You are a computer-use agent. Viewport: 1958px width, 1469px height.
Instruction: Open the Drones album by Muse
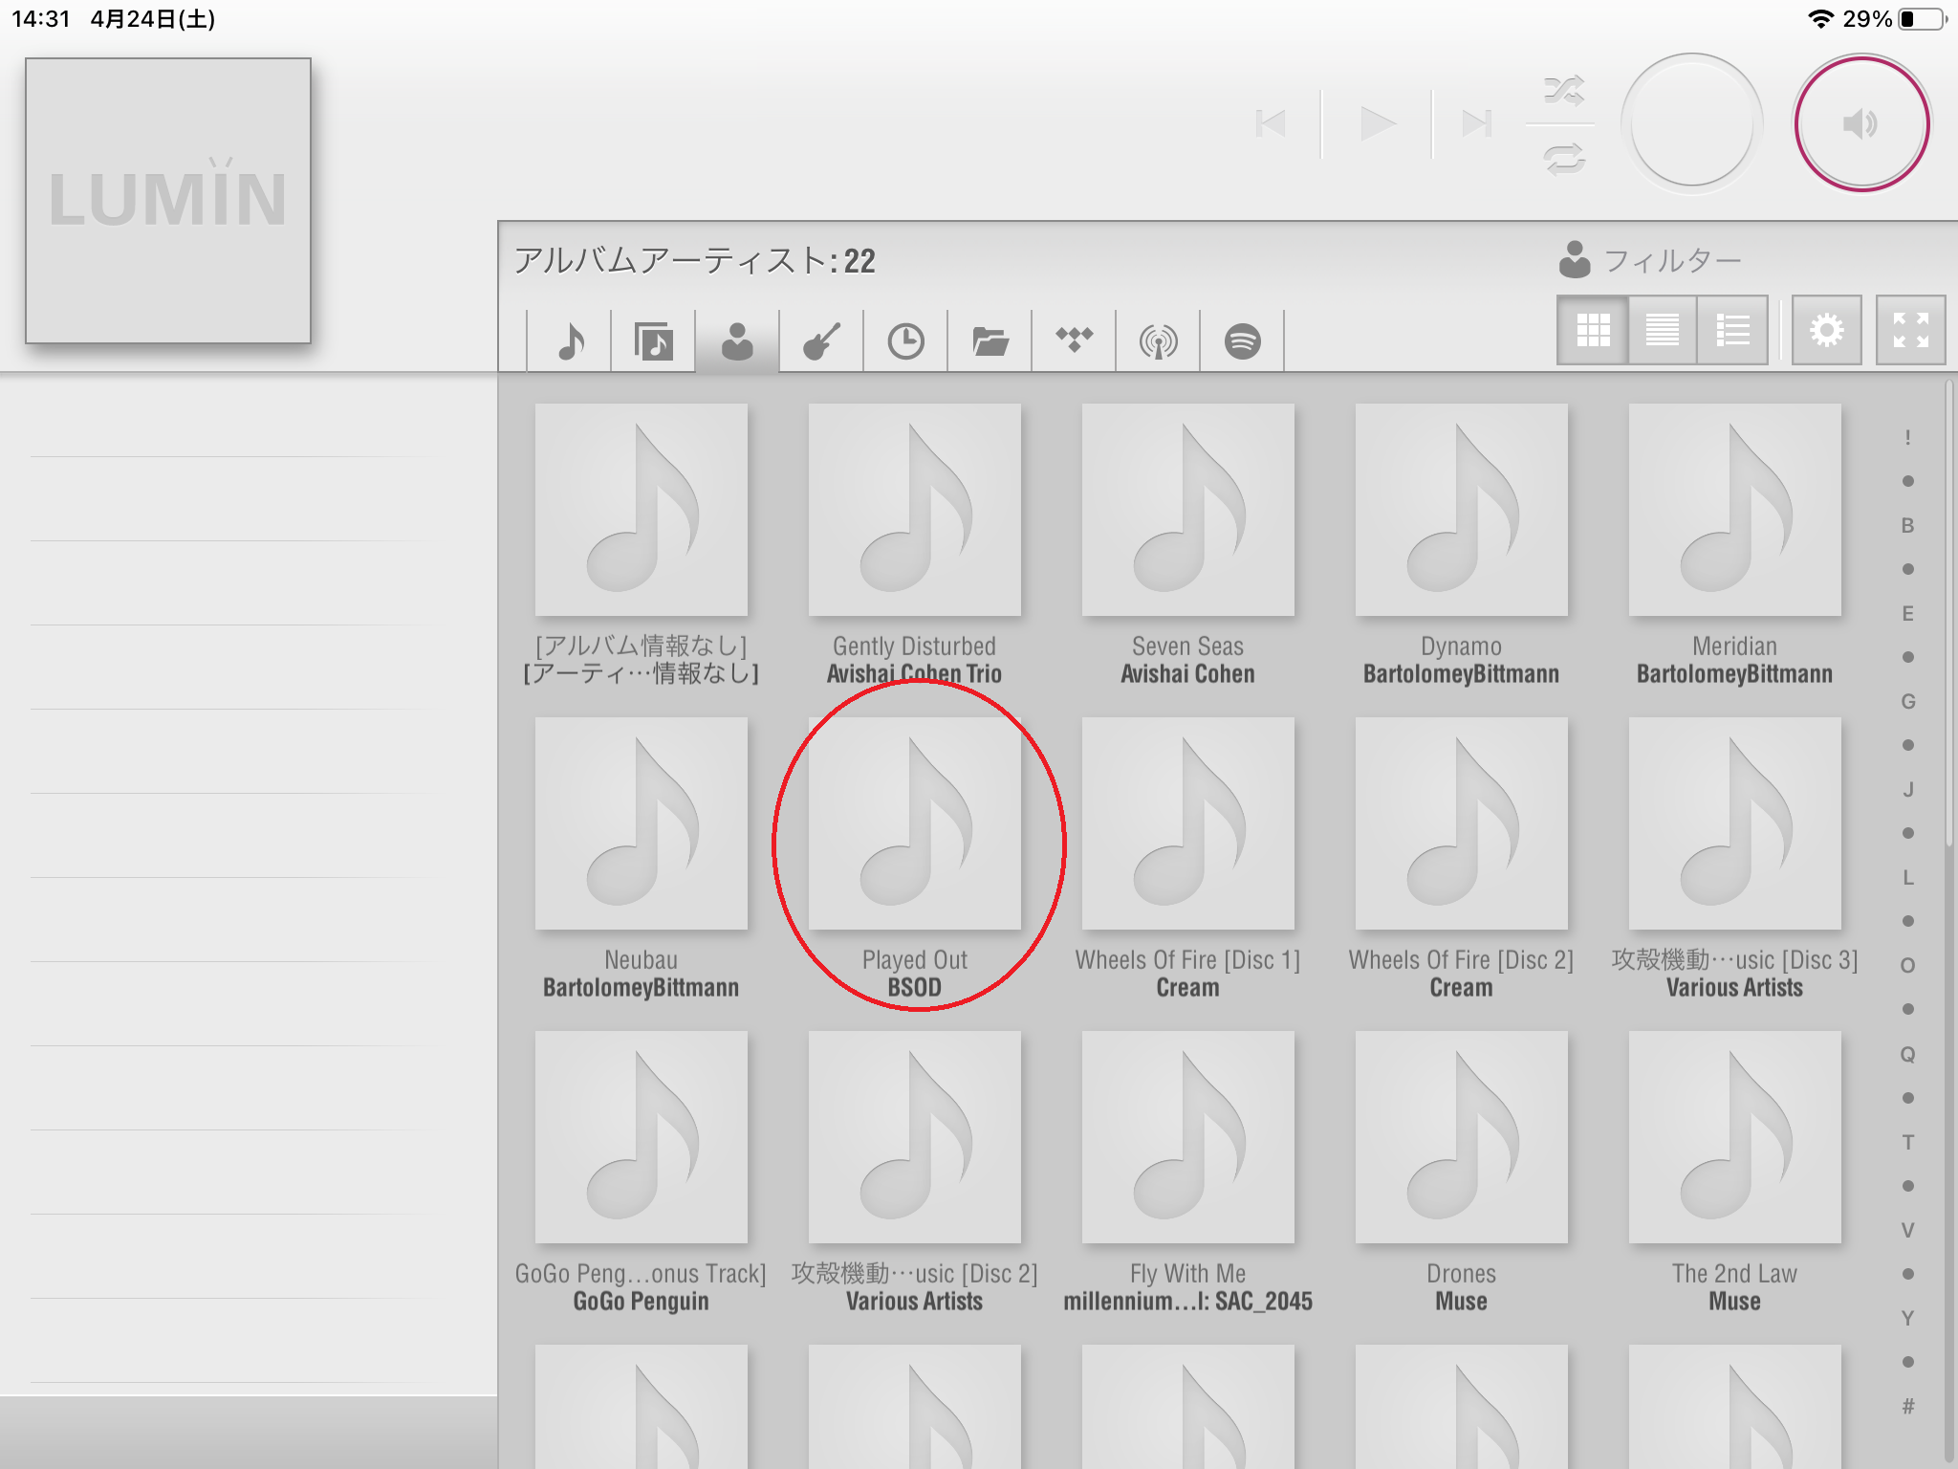1462,1137
